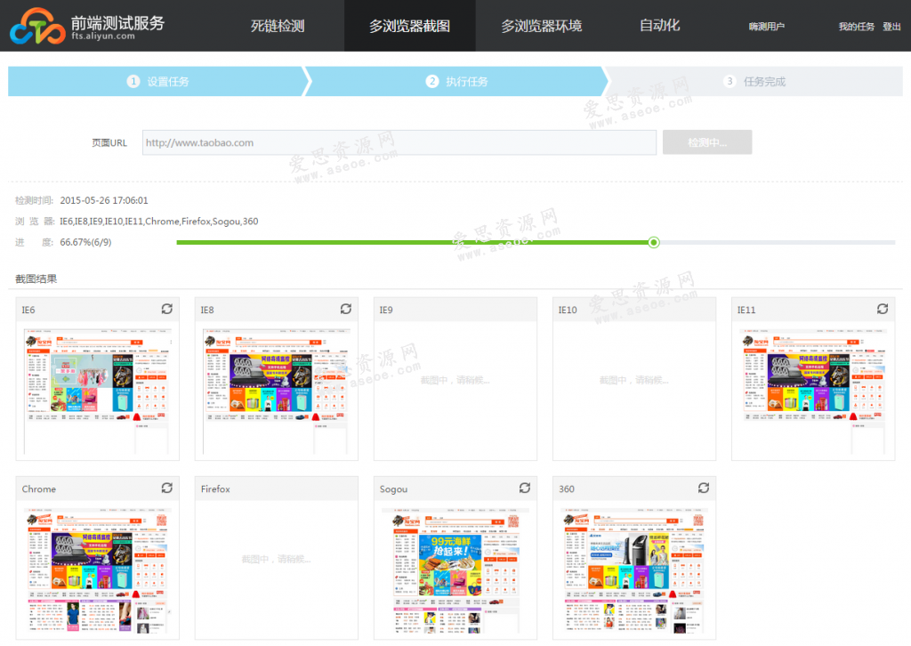This screenshot has width=911, height=646.
Task: Refresh the IE8 screenshot
Action: (346, 309)
